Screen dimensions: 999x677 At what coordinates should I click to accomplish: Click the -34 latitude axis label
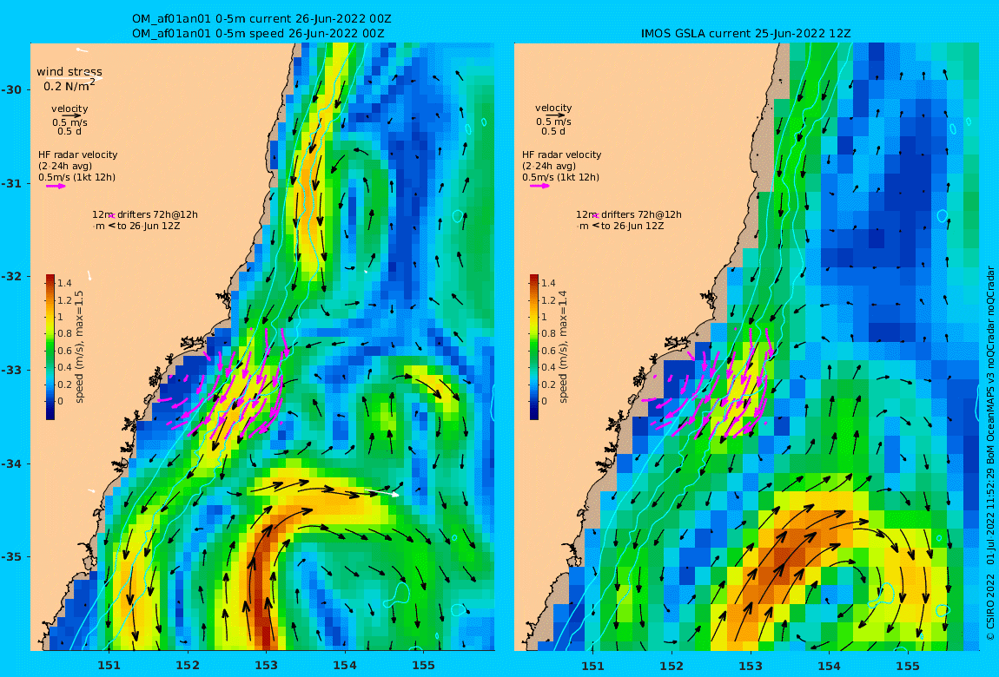pos(12,463)
